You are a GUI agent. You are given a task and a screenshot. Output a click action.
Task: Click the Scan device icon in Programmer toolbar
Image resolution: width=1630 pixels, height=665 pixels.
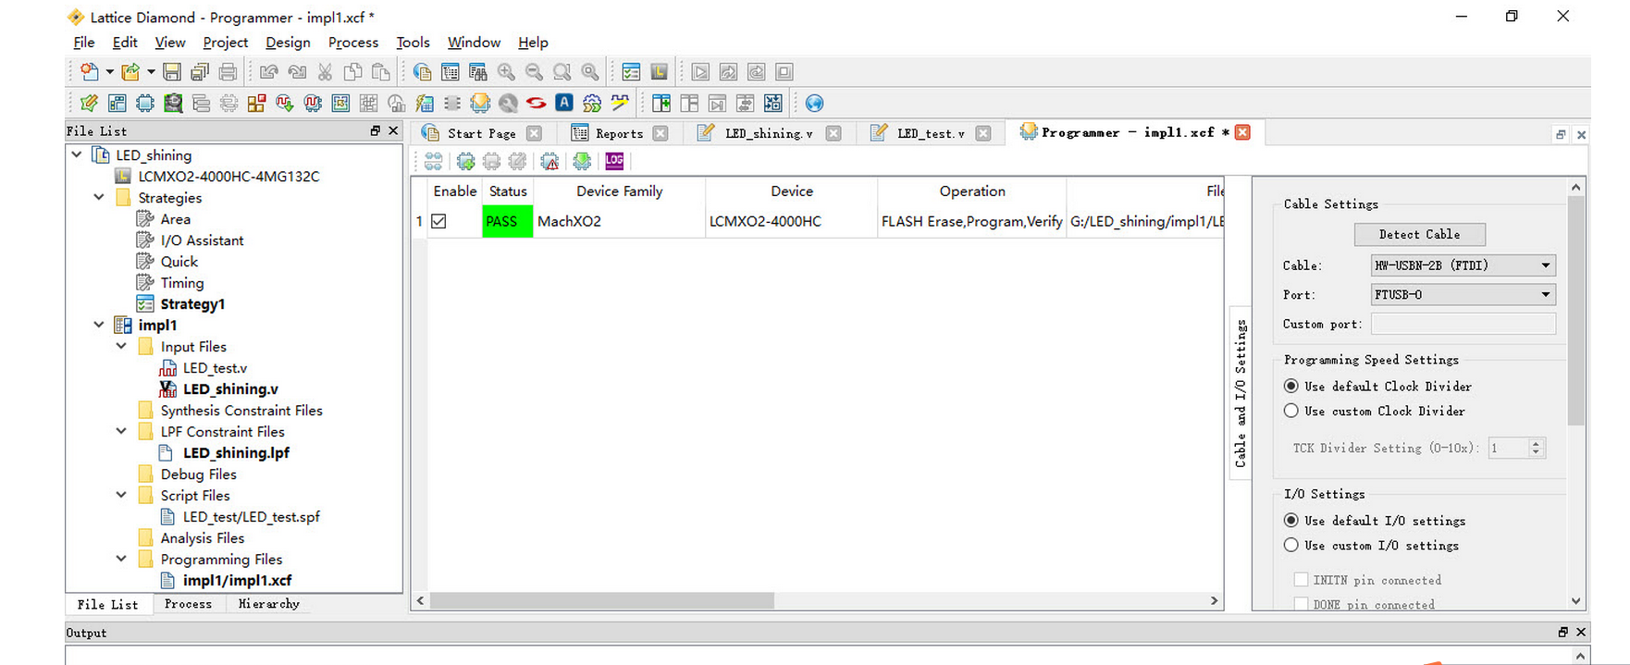tap(433, 162)
